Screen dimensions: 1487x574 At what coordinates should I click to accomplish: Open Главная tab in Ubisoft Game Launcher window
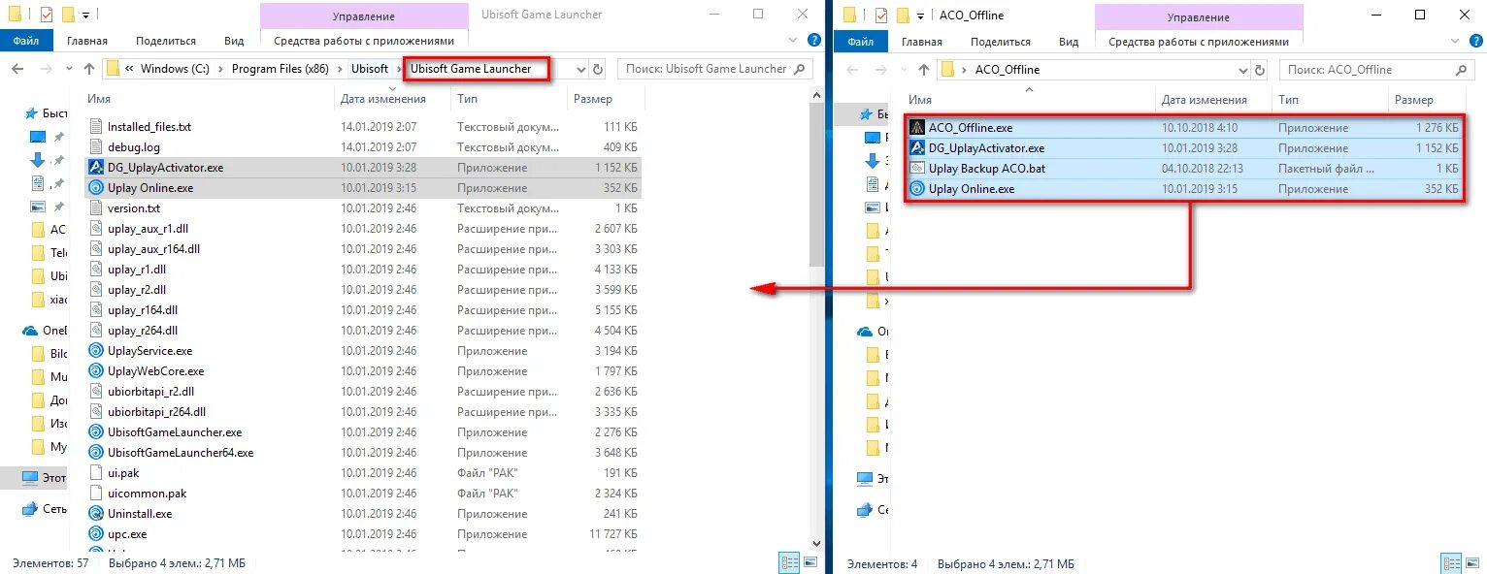coord(87,41)
